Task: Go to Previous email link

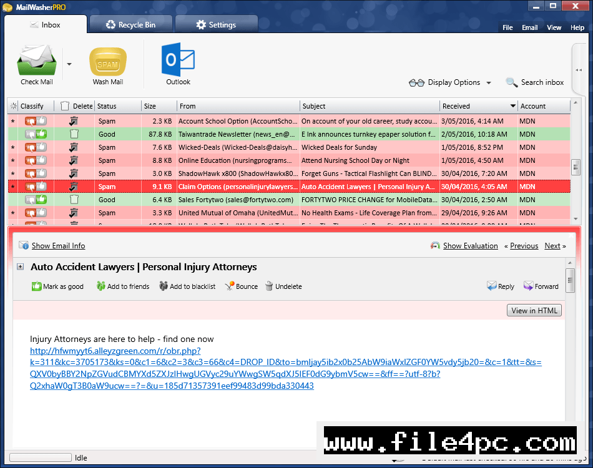Action: pos(524,246)
